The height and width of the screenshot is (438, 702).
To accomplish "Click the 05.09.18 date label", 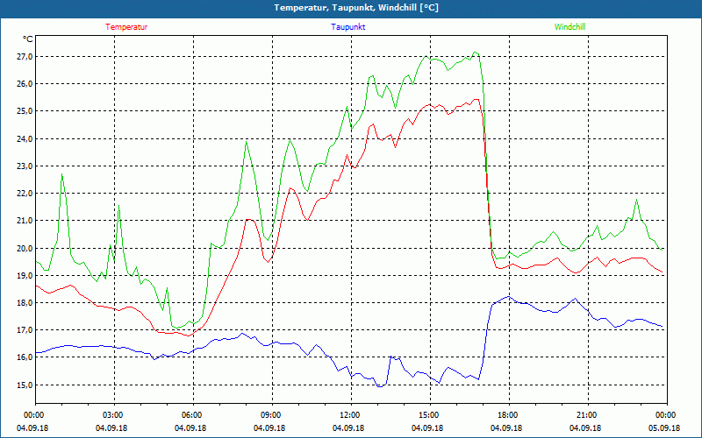I will (x=664, y=428).
